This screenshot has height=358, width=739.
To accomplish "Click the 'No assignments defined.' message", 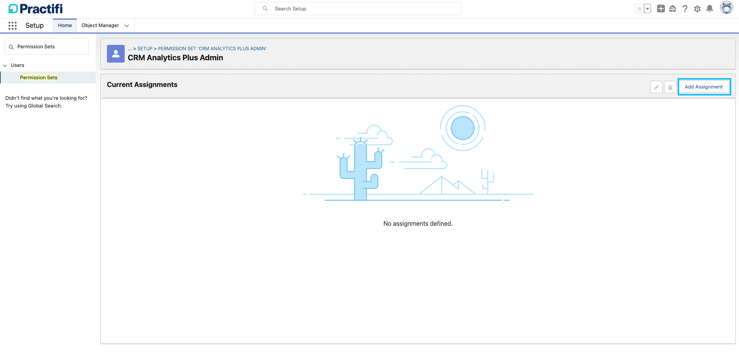I will [418, 223].
